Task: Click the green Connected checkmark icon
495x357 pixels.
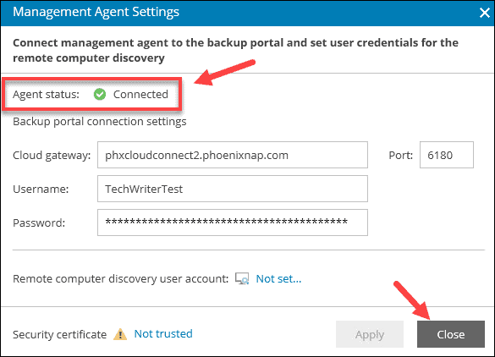Action: (x=100, y=94)
